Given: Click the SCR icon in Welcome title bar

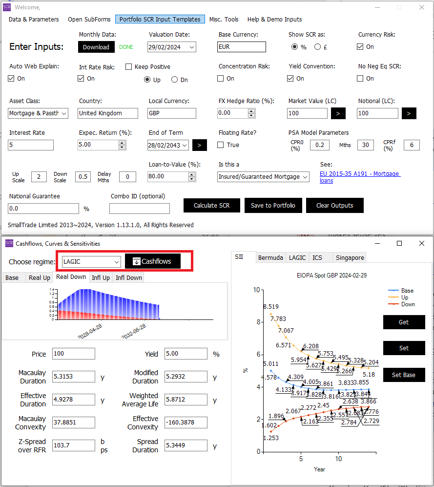Looking at the screenshot, I should point(7,7).
